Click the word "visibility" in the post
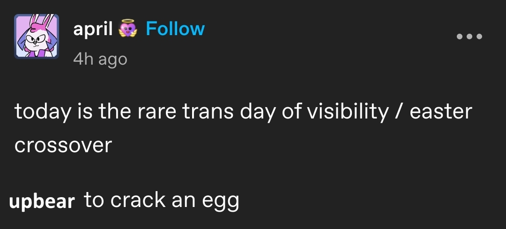The width and height of the screenshot is (506, 229). [x=348, y=112]
